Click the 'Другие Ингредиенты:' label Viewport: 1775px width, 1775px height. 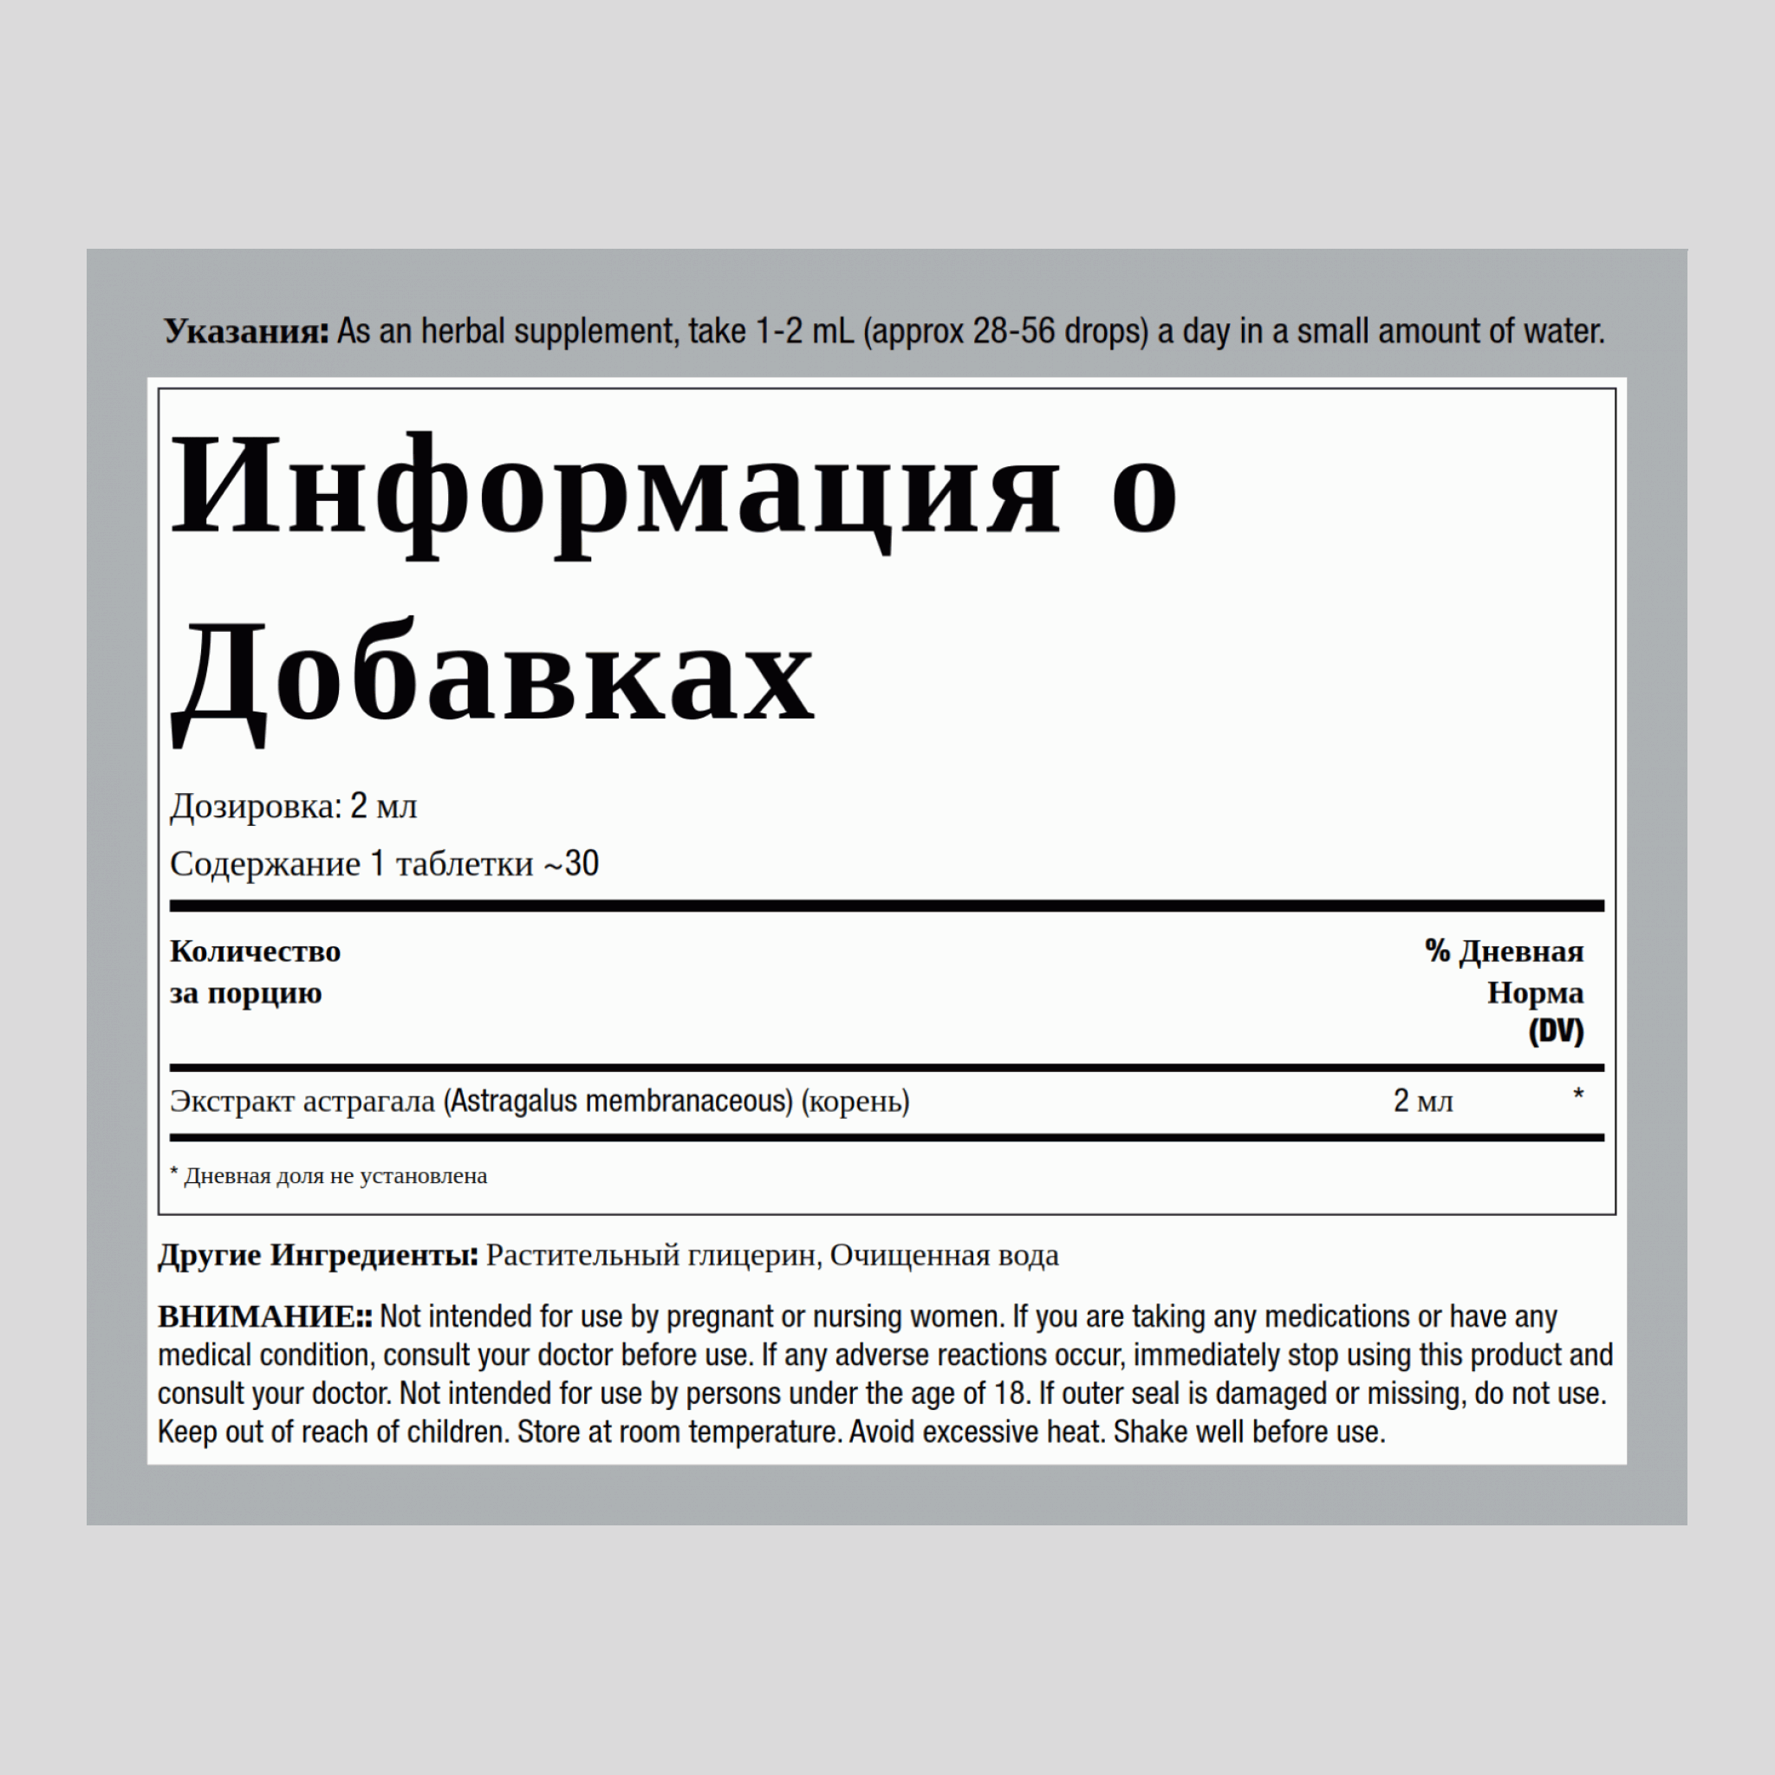click(x=318, y=1255)
